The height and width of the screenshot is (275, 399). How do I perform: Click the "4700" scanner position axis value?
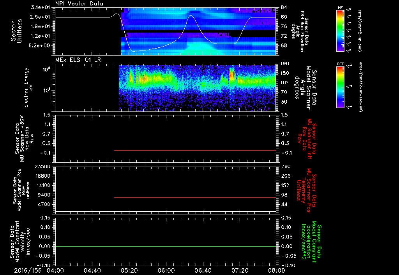pyautogui.click(x=44, y=204)
